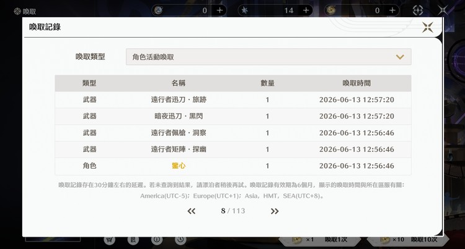Screen dimensions: 465x249
Task: Click timestamp 2026-06-13 12:57:20 of 暗夜迅刀 row
Action: (x=356, y=116)
